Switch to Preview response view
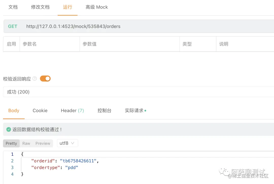The image size is (274, 184). click(x=43, y=143)
